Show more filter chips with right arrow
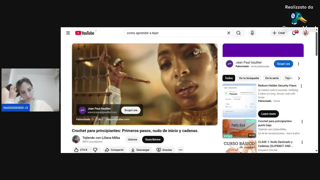This screenshot has height=180, width=320. click(x=299, y=78)
